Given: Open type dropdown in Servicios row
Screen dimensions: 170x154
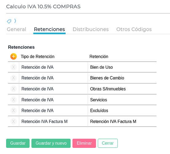Looking at the screenshot, I should click(53, 100).
